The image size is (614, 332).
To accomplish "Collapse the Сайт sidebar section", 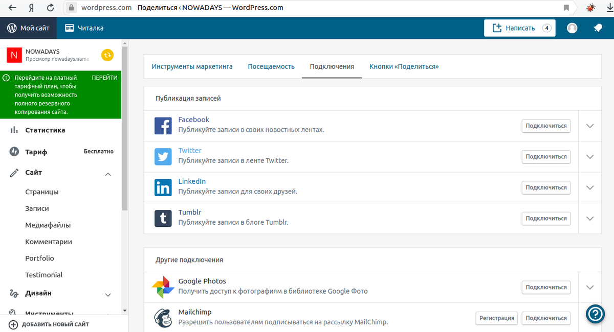I will (x=108, y=174).
